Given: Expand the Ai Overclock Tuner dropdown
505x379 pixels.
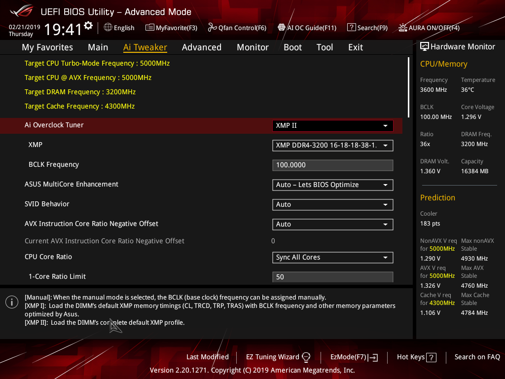Looking at the screenshot, I should [332, 126].
